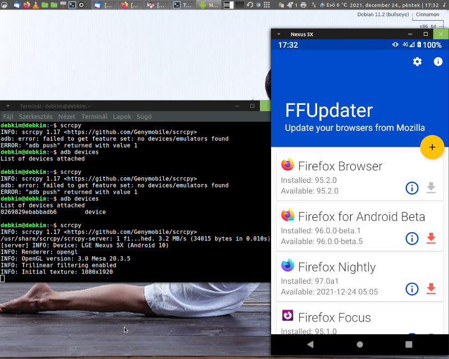Open the Terminal window title-bar menu chevron
The image size is (449, 359).
(x=8, y=106)
